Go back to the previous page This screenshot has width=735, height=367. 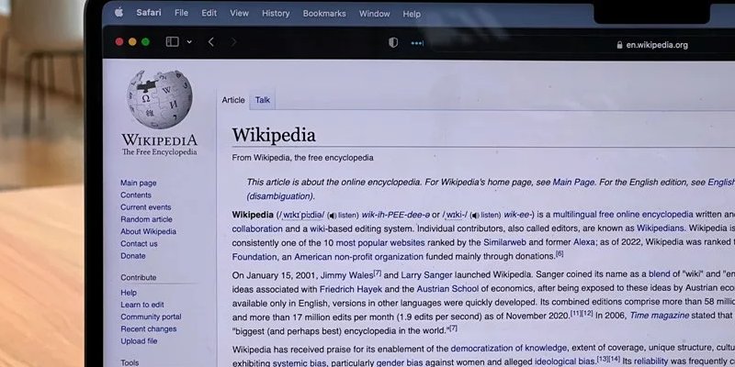click(211, 42)
